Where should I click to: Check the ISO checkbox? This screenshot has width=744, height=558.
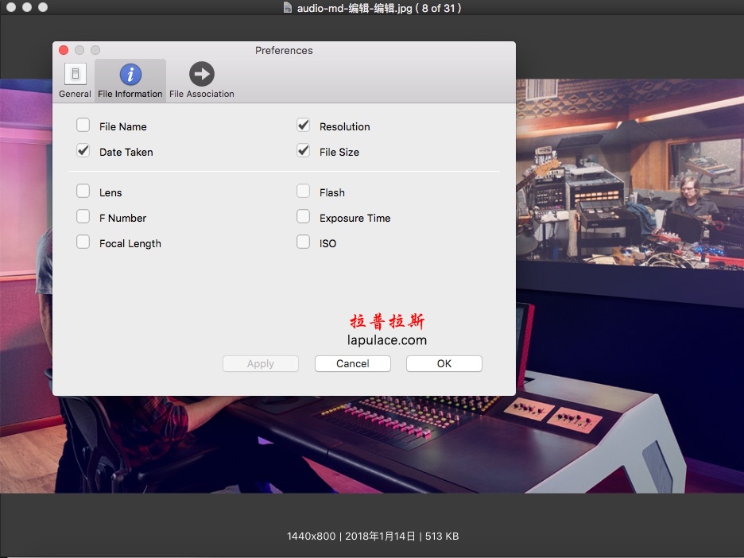303,242
